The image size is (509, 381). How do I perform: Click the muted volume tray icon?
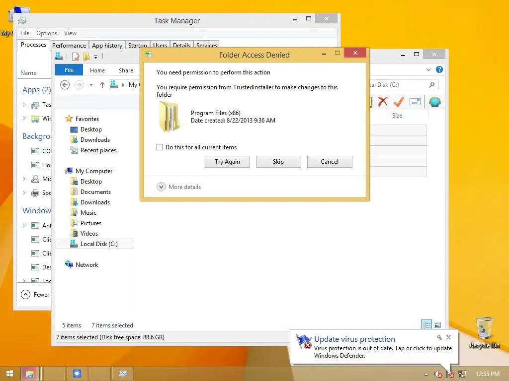(x=438, y=374)
